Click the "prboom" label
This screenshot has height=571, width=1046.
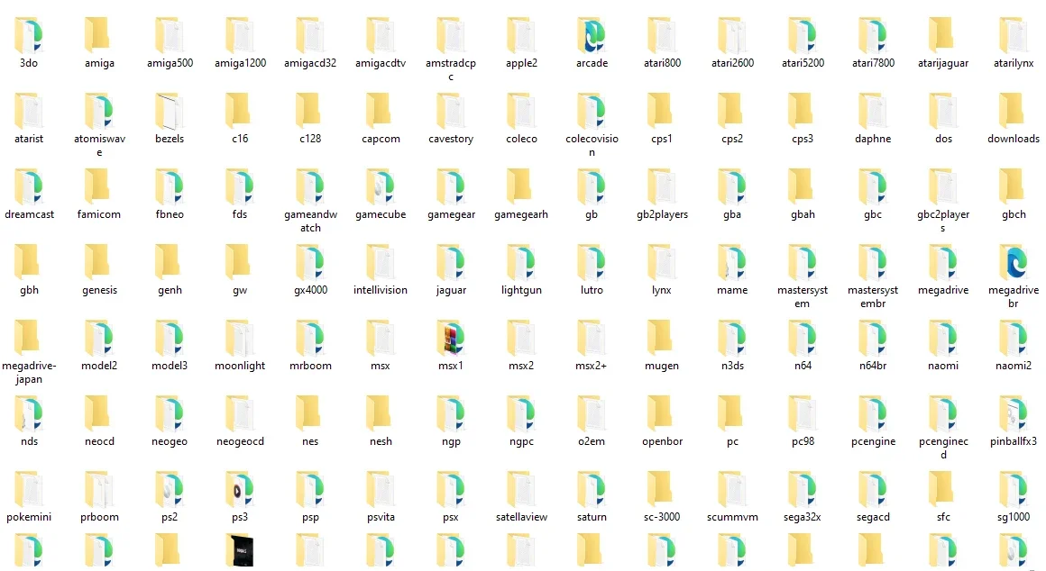click(99, 517)
